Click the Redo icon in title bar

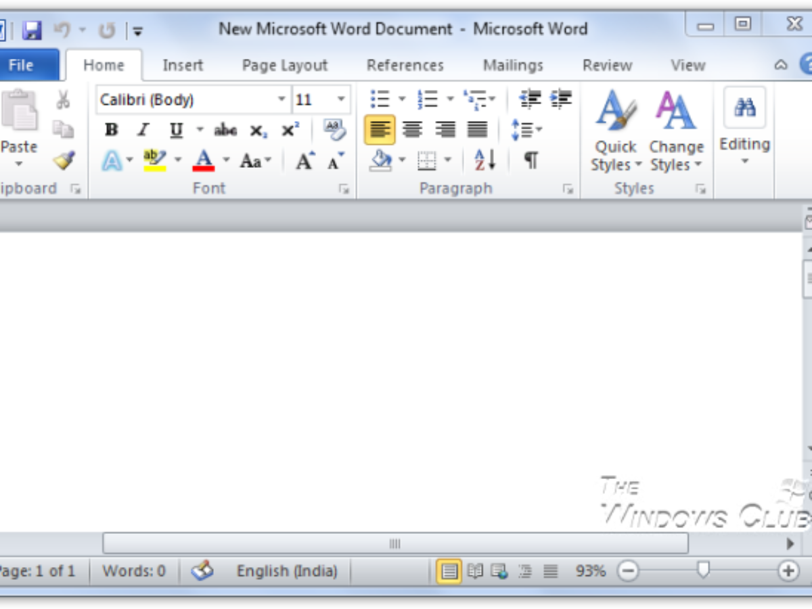click(x=107, y=30)
